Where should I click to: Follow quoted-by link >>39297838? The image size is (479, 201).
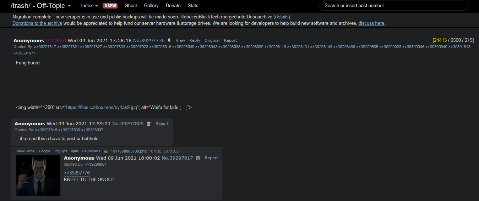point(69,130)
